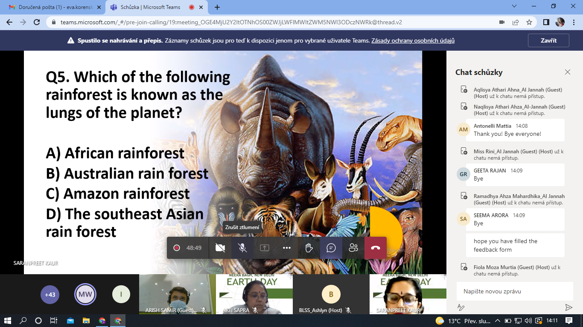Select the I participant avatar
583x327 pixels.
(121, 294)
